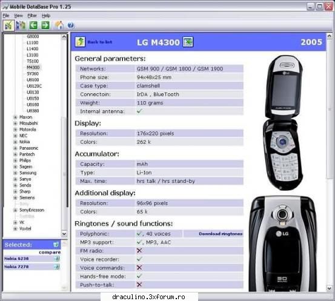
Task: Select Voxtel brand in tree
Action: coord(25,228)
